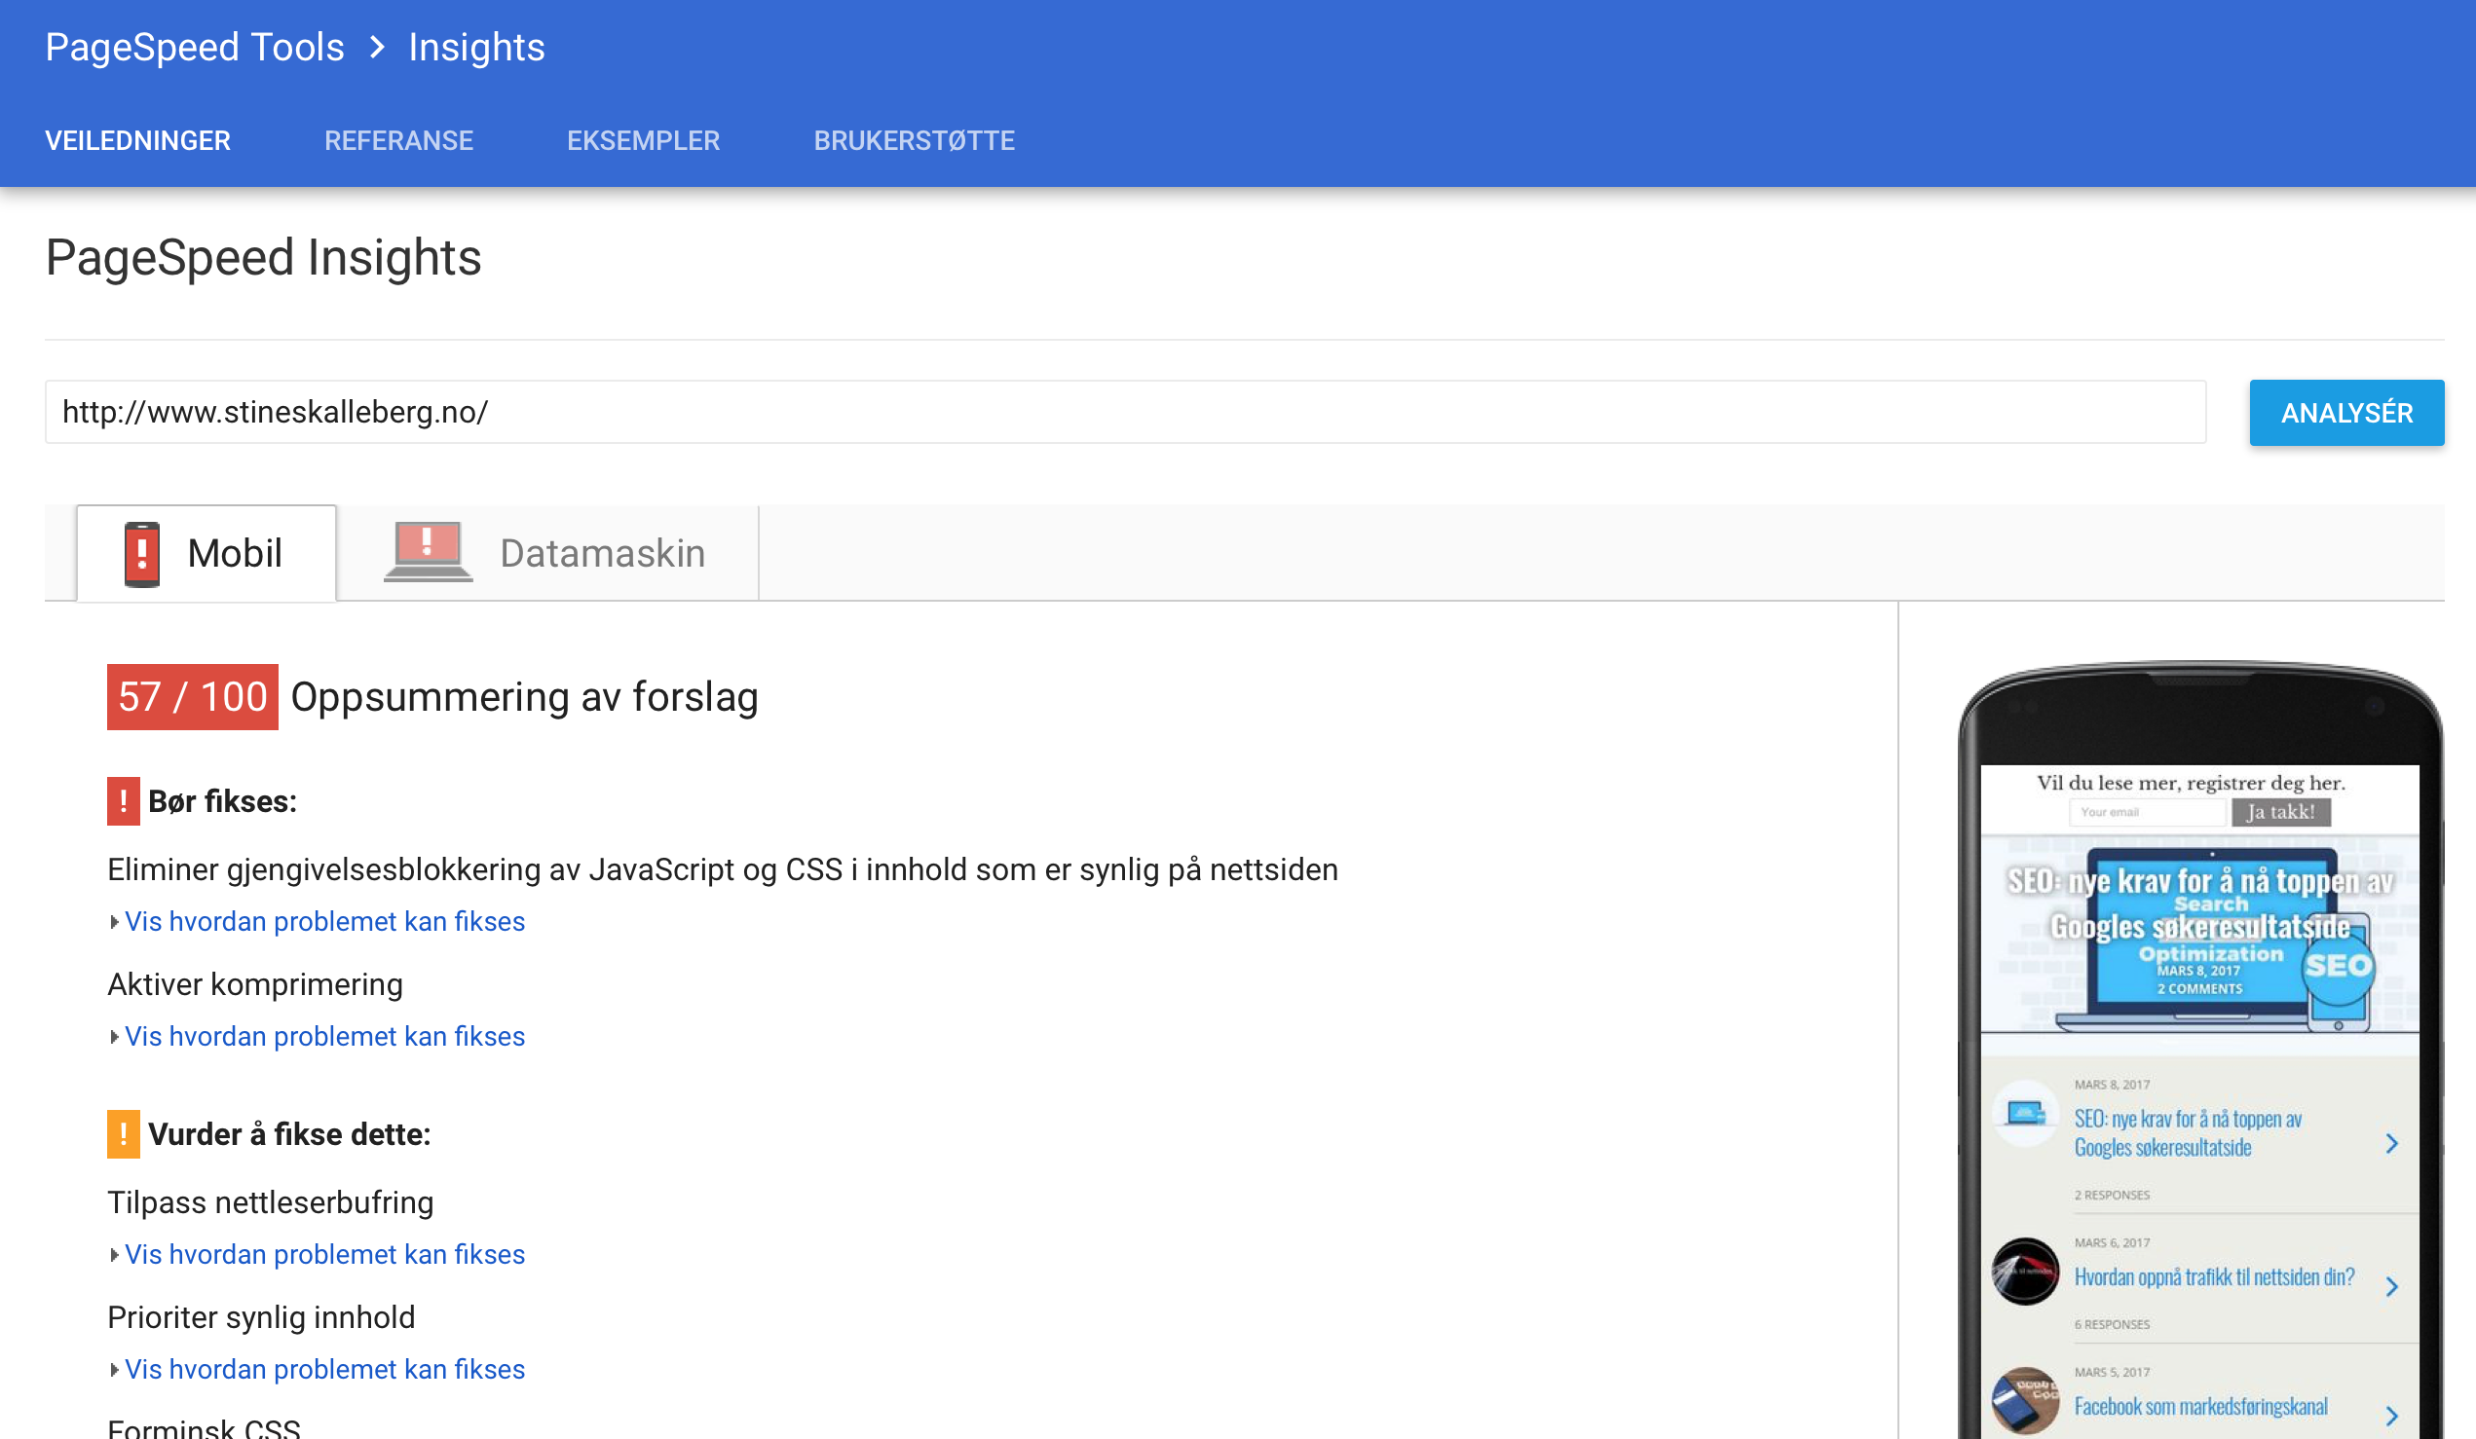Screen dimensions: 2476x1439
Task: Click the breadcrumb chevron after PageSpeed Tools
Action: point(377,47)
